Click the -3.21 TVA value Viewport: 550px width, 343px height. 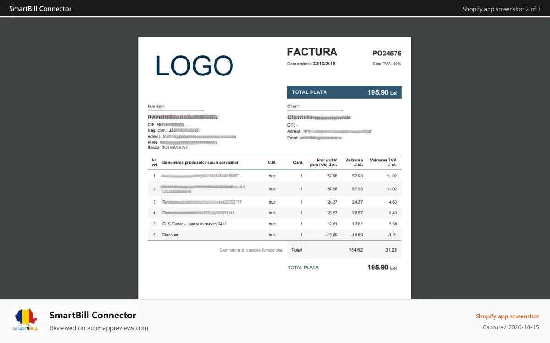(392, 235)
